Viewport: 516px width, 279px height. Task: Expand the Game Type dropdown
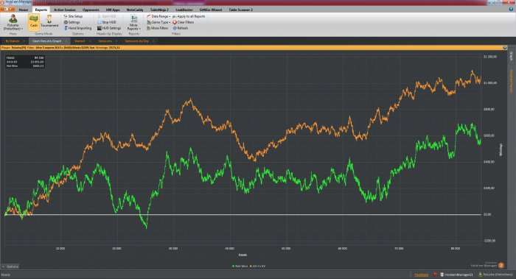(x=158, y=22)
